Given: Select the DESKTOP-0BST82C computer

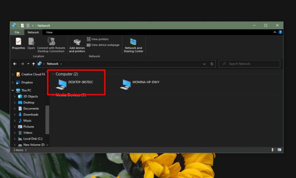Looking at the screenshot, I should click(x=74, y=84).
